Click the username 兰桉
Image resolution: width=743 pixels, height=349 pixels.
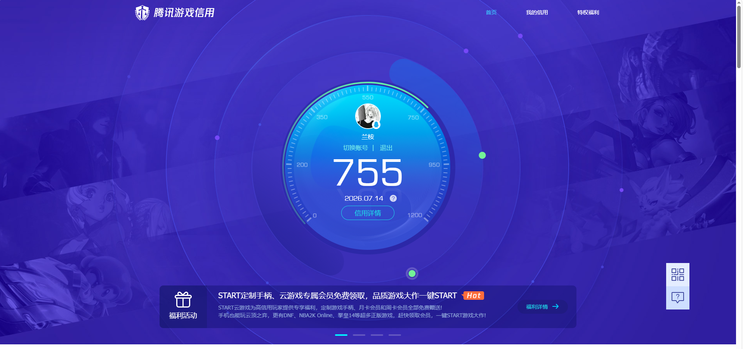point(368,137)
